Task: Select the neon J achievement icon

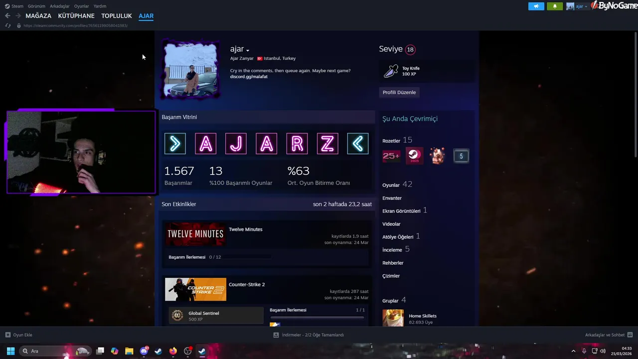Action: [236, 144]
